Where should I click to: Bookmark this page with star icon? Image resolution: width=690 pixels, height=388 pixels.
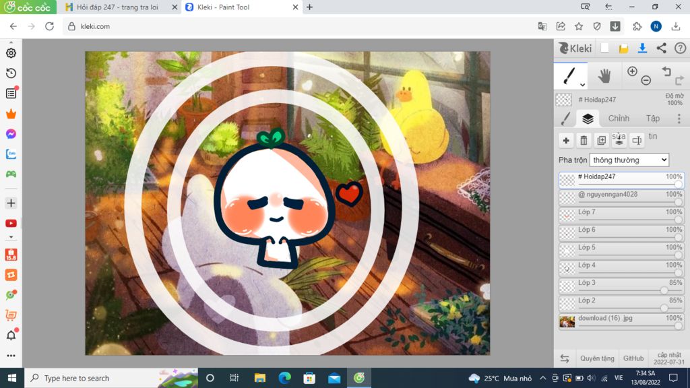click(579, 26)
